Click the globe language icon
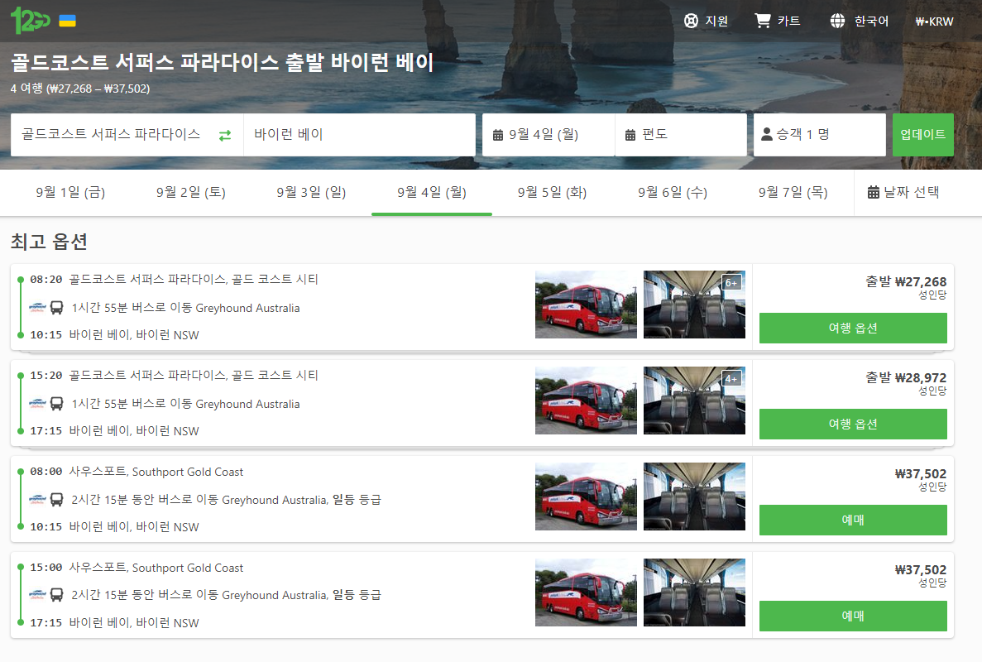This screenshot has width=982, height=662. pyautogui.click(x=837, y=21)
